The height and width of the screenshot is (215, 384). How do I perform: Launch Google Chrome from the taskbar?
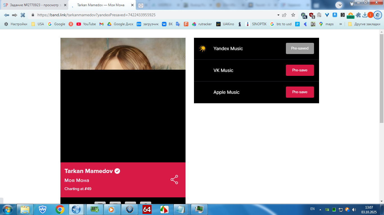pyautogui.click(x=60, y=209)
